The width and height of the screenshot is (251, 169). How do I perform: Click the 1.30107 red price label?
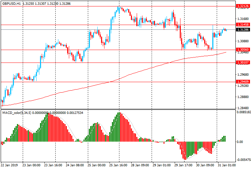tap(243, 63)
